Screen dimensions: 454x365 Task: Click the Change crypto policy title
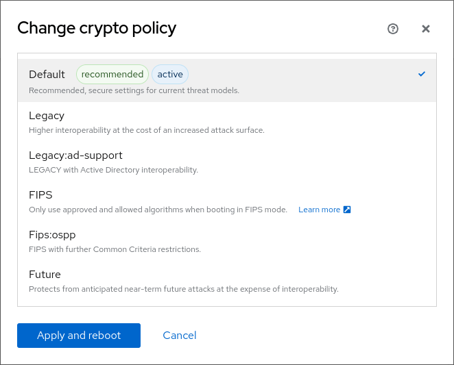coord(97,28)
